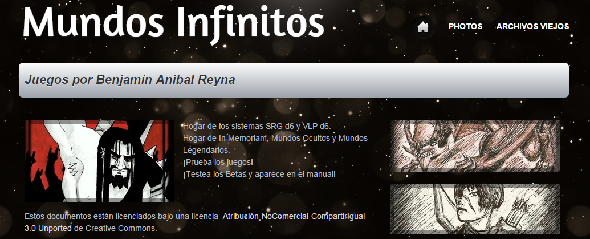The height and width of the screenshot is (239, 590).
Task: Click the de Creative Commons text
Action: pos(115,229)
